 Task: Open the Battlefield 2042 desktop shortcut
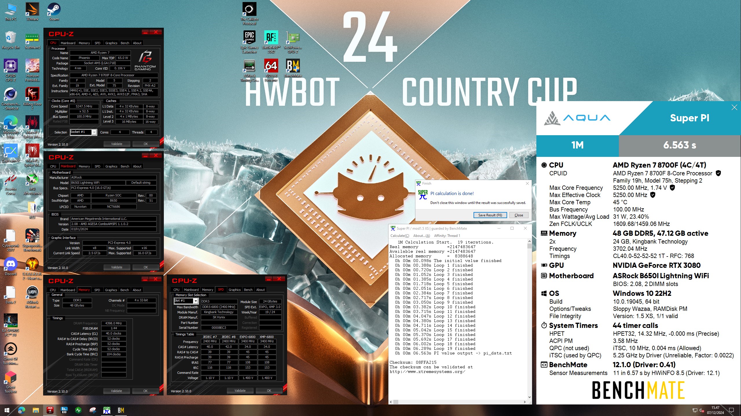[x=271, y=42]
